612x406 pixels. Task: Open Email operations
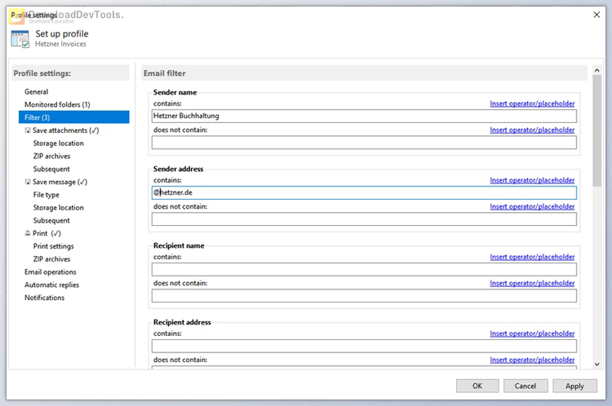coord(50,271)
